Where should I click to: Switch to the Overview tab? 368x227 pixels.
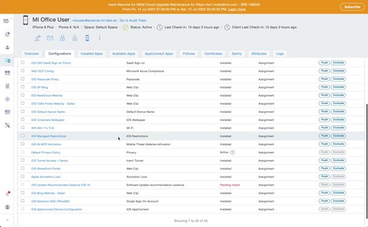tap(31, 54)
